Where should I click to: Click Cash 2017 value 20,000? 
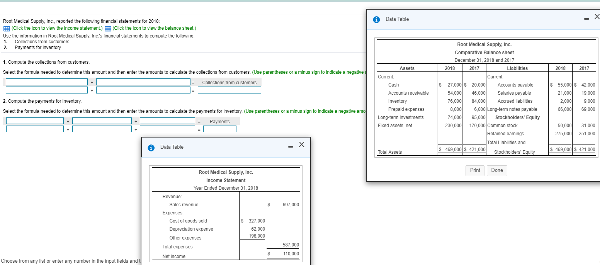click(479, 85)
